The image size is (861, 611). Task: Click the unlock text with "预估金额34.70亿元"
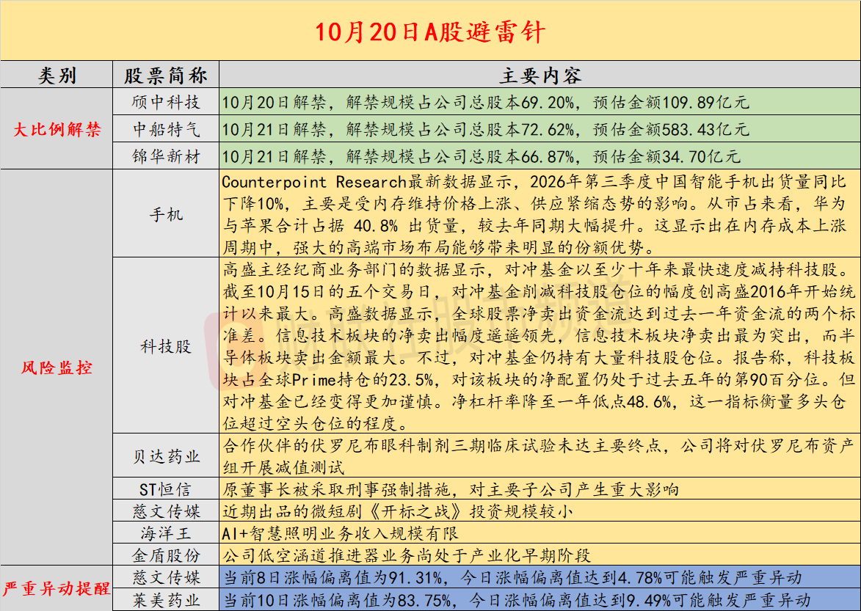tap(481, 156)
